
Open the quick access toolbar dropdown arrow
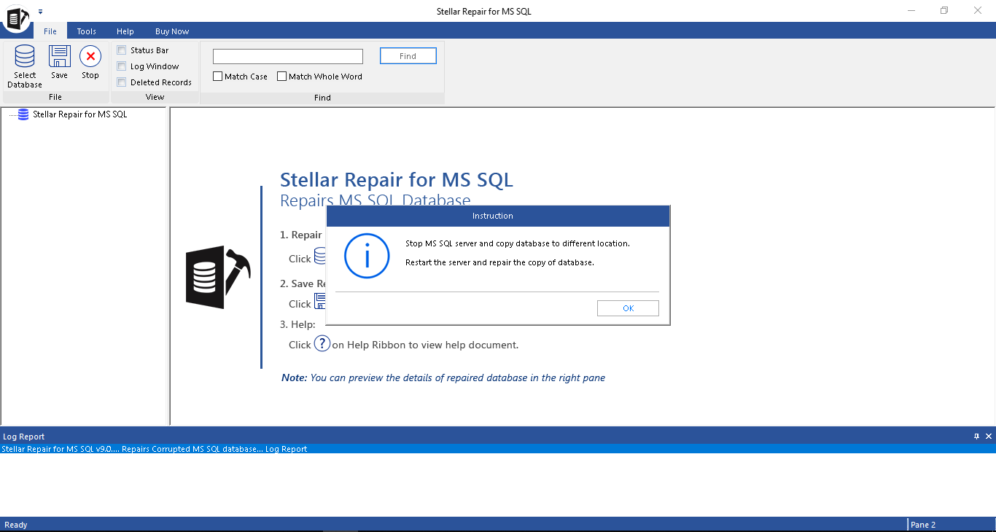[40, 12]
